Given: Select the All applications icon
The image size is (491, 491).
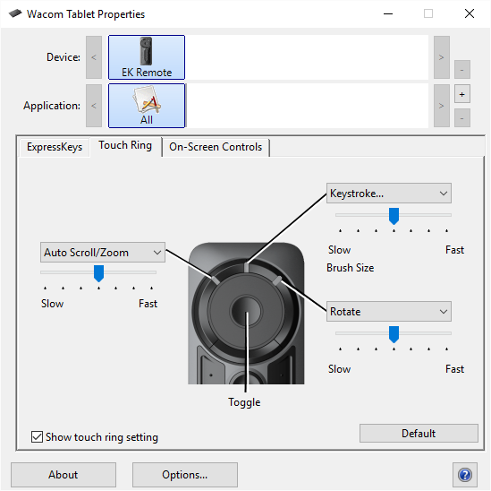Looking at the screenshot, I should click(x=147, y=106).
